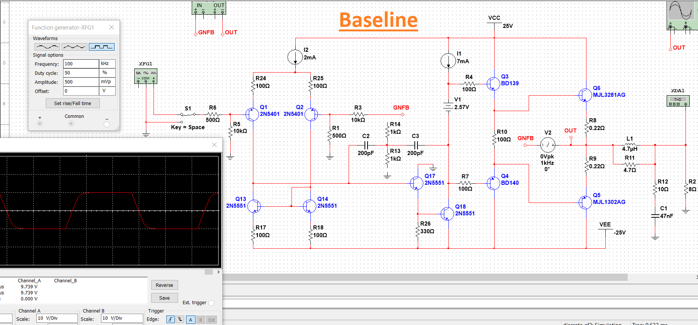Select transistor Q2 2N5401
This screenshot has width=698, height=325.
click(311, 114)
